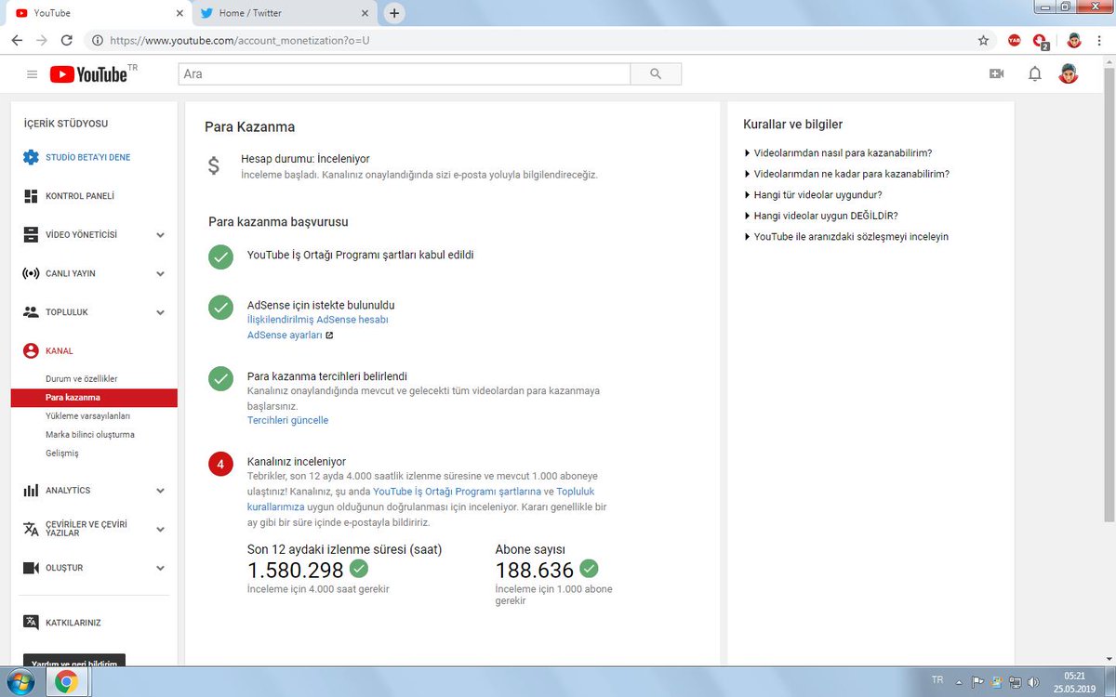The image size is (1116, 697).
Task: Expand 'Videolarımdan nasıl para kazanabilirim?'
Action: 839,152
